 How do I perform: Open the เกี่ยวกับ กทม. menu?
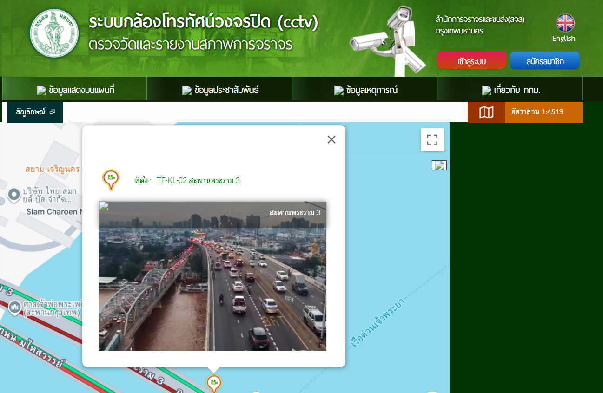(x=511, y=90)
